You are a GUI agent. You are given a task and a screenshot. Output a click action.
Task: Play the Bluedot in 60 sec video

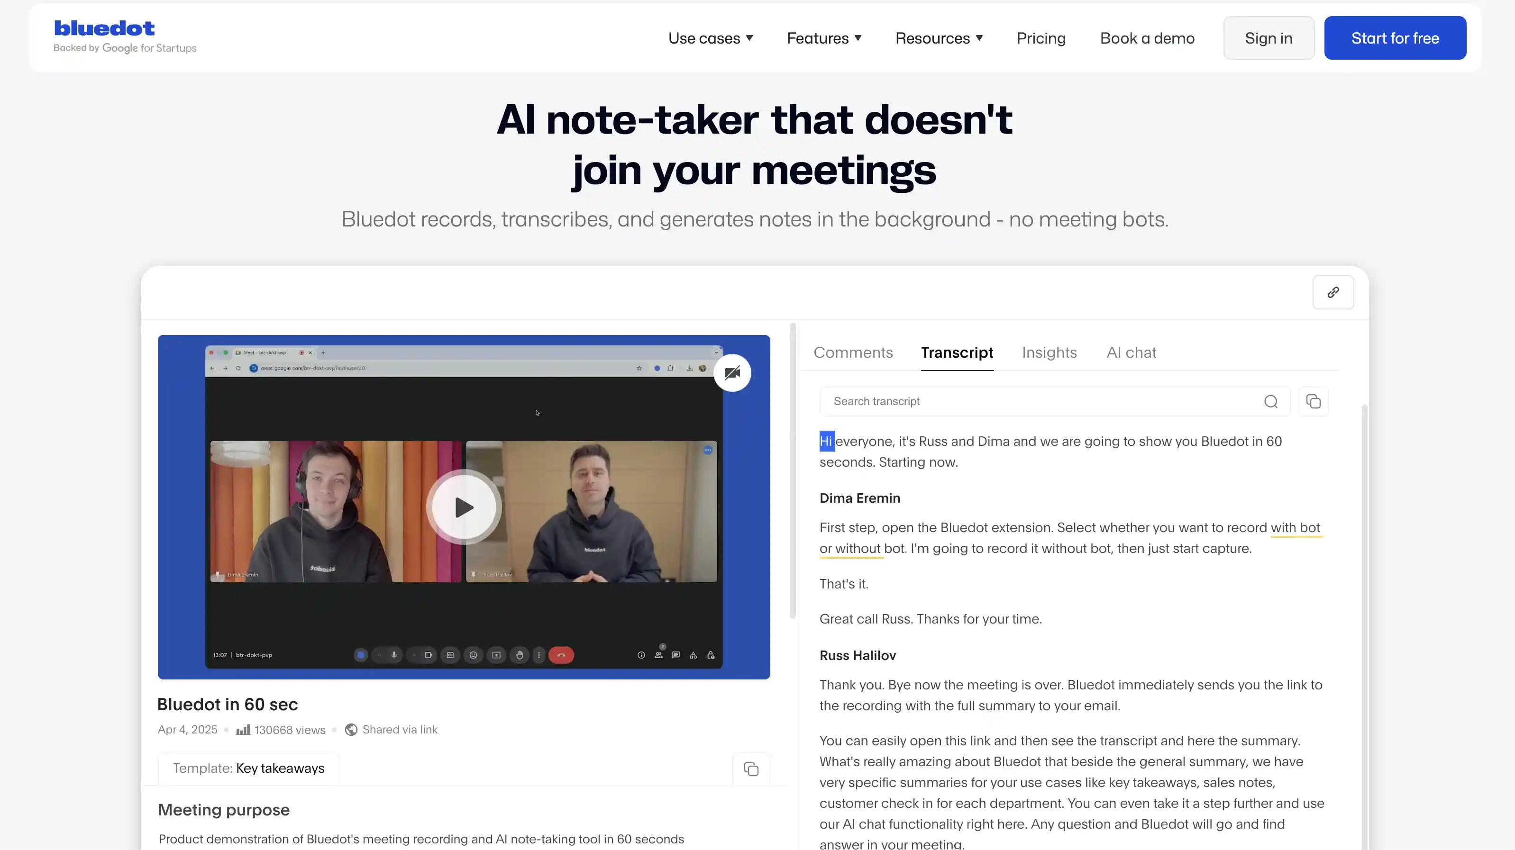click(x=464, y=507)
